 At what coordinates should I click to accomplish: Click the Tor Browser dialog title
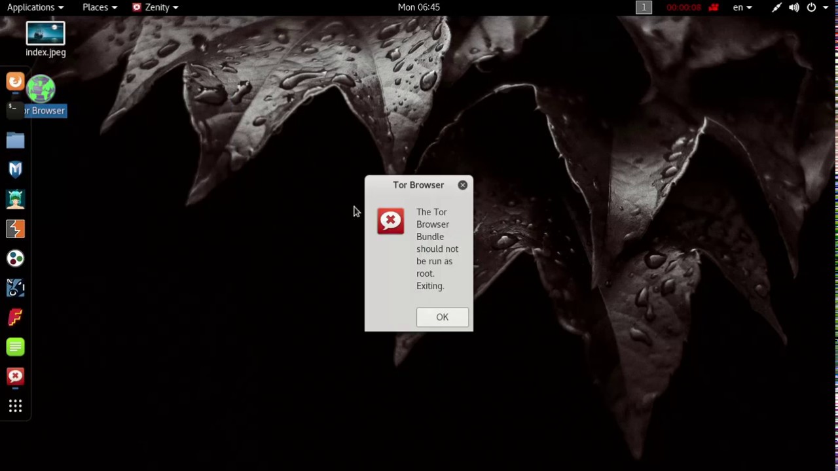point(418,185)
